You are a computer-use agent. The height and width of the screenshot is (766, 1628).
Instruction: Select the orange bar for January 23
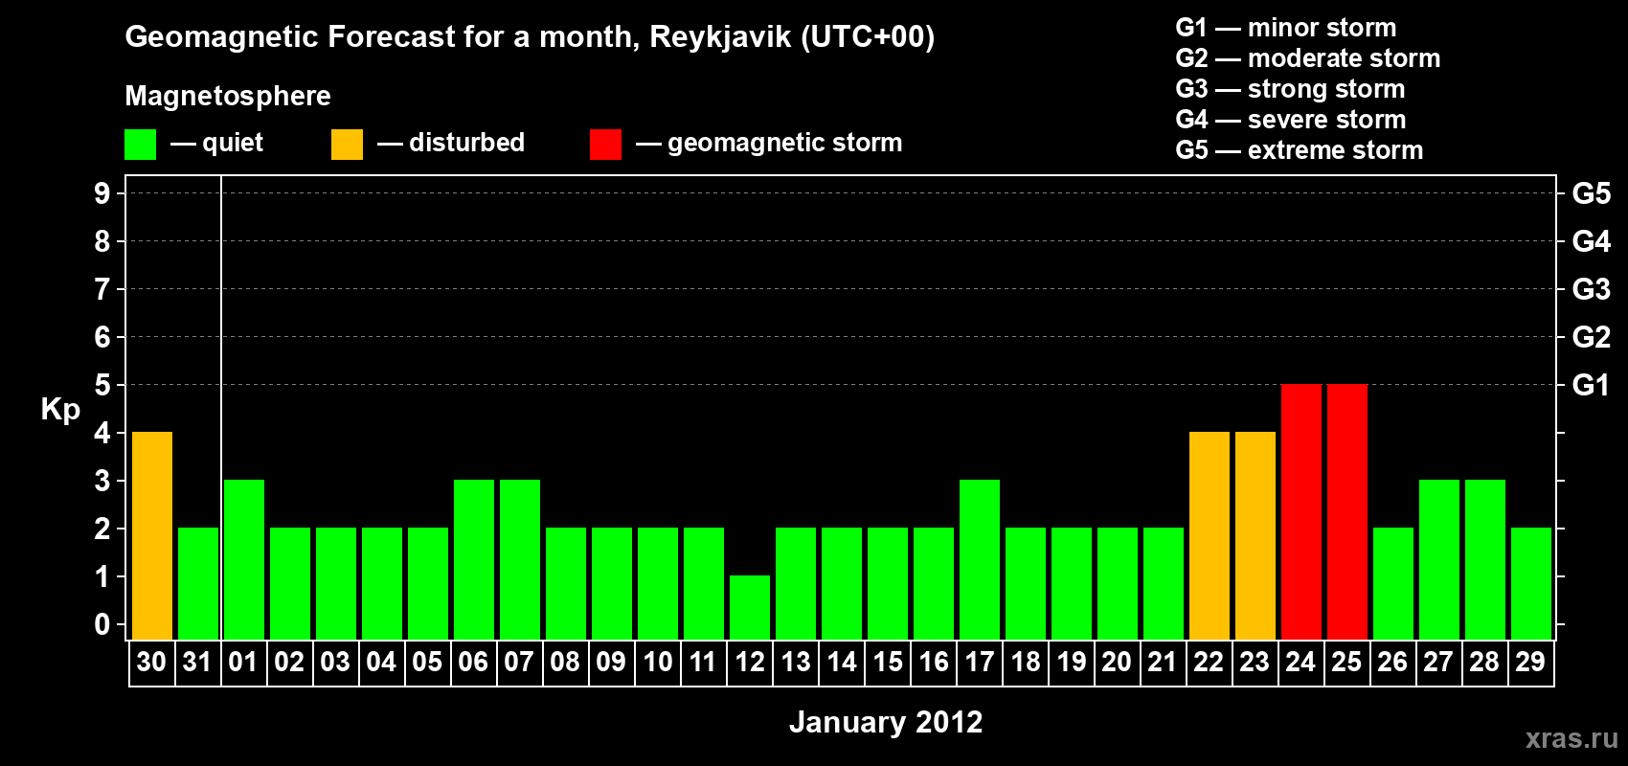click(x=1255, y=535)
